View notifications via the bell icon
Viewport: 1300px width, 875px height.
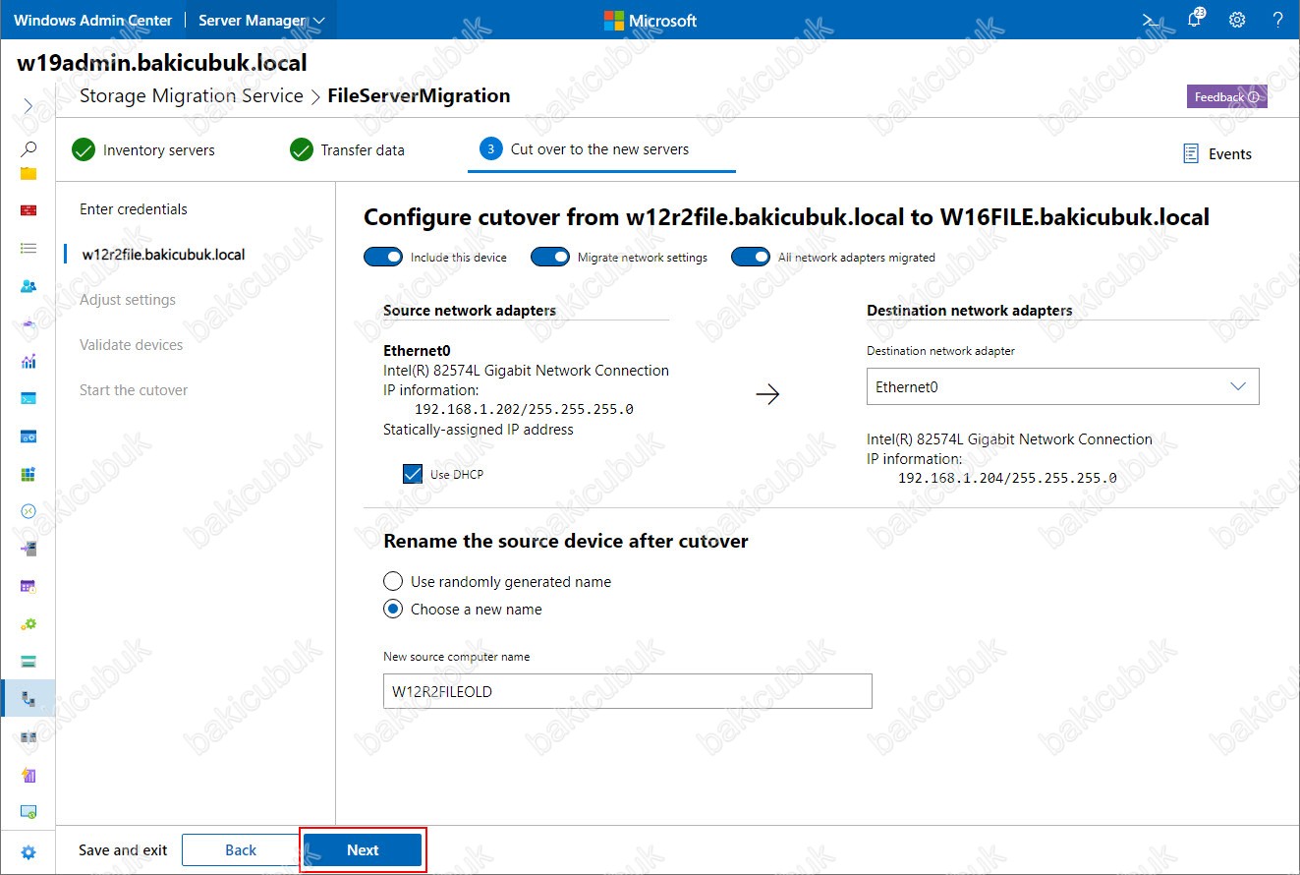click(x=1194, y=20)
